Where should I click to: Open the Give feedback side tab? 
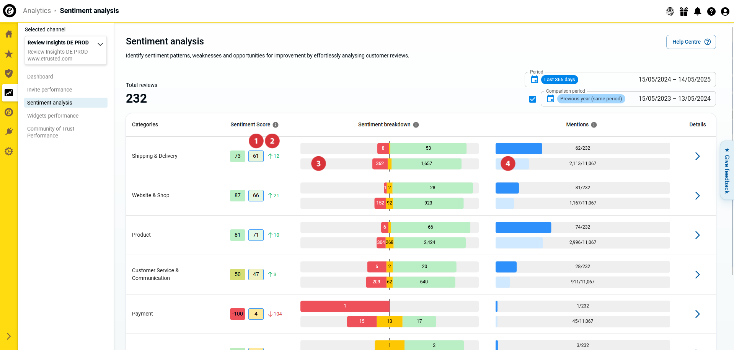tap(727, 170)
